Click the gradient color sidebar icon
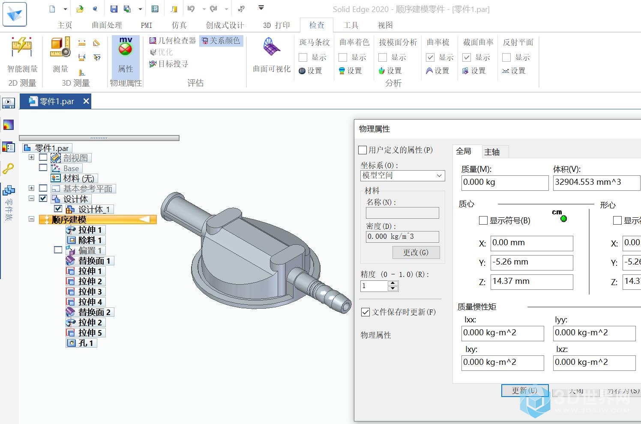641x424 pixels. [9, 125]
